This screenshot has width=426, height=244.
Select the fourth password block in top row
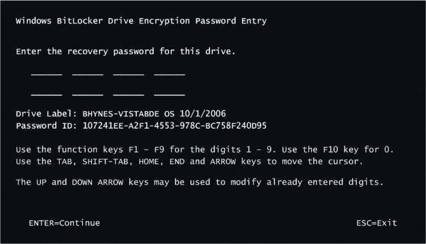click(169, 72)
